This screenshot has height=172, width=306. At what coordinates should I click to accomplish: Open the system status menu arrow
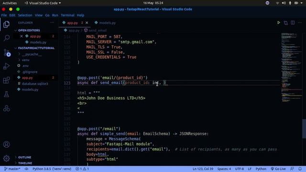coord(302,3)
